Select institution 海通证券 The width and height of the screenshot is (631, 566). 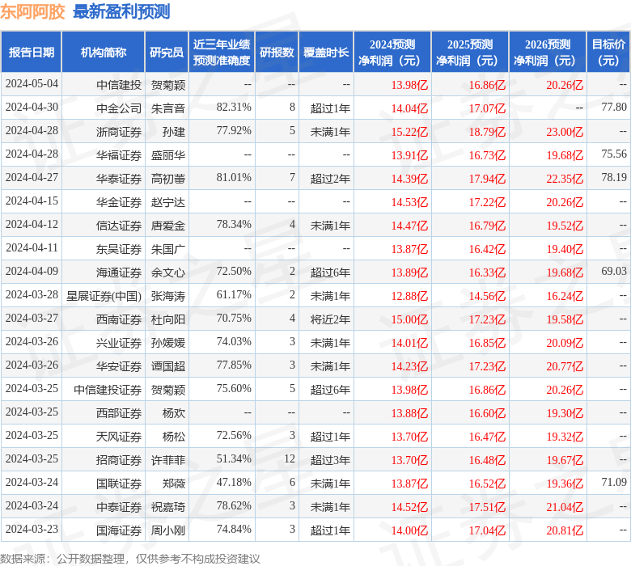pos(119,272)
